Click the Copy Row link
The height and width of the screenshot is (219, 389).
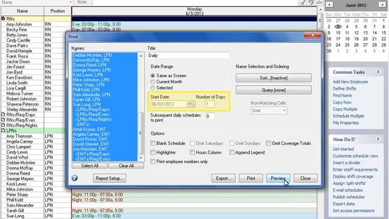coord(342,102)
